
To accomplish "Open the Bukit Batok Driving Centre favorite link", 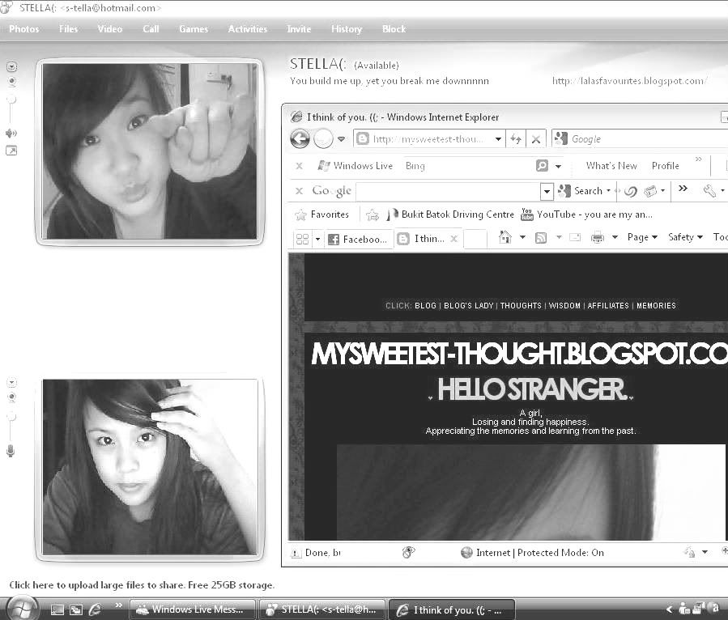I will (458, 214).
